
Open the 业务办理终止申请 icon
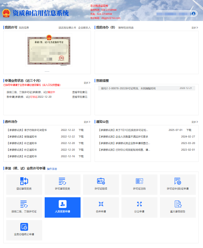[24, 227]
